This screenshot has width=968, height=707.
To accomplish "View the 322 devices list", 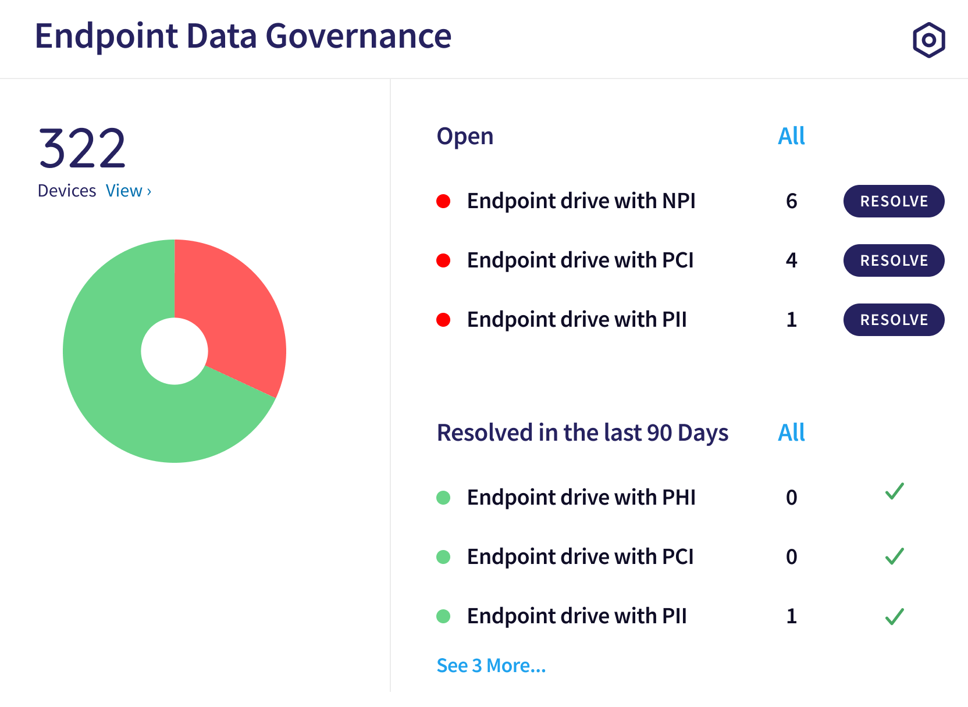I will tap(129, 191).
